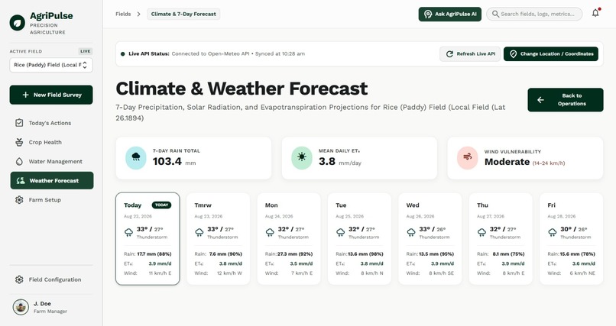The width and height of the screenshot is (616, 326).
Task: Click the Moderate wind vulnerability value
Action: click(x=507, y=162)
